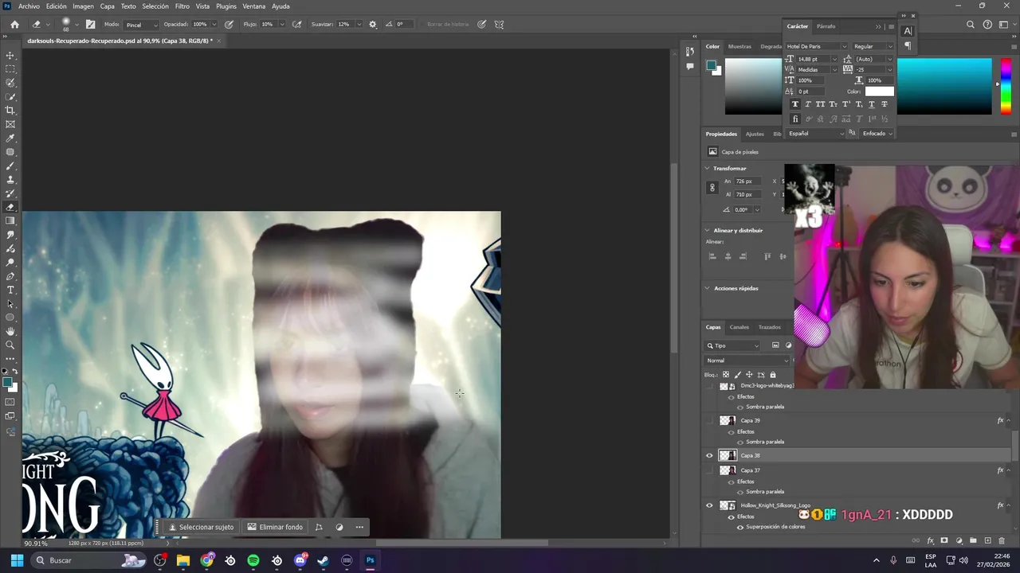Click the foreground color swatch in toolbar
The image size is (1020, 573).
coord(8,384)
